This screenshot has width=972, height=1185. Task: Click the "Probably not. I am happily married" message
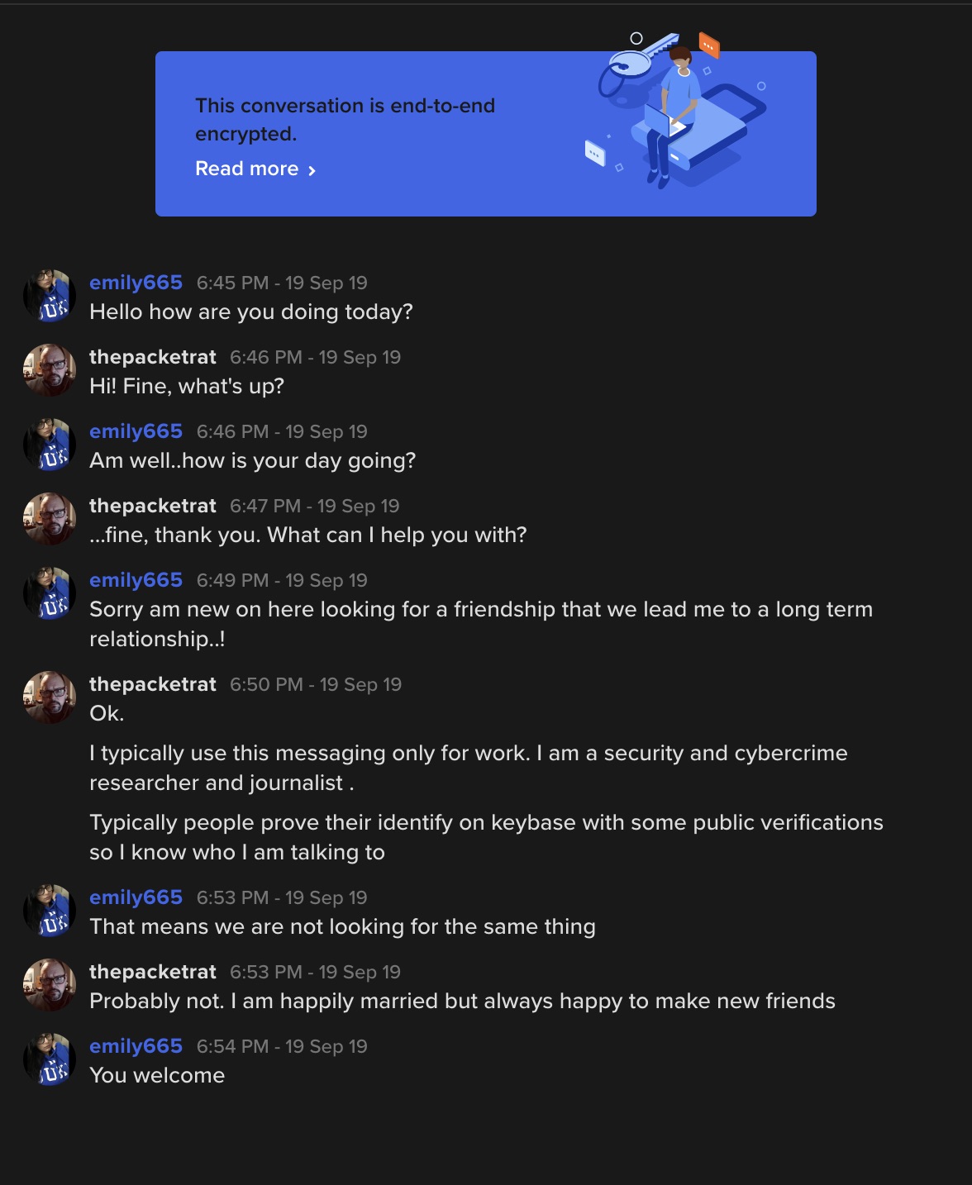462,1002
